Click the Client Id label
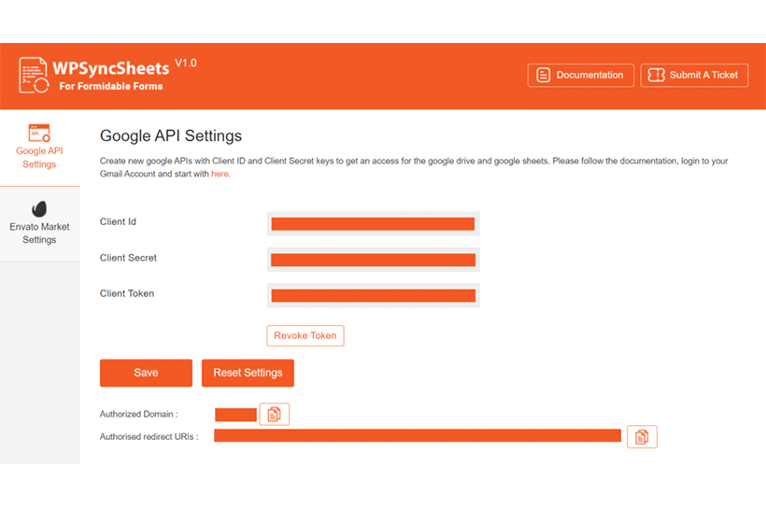This screenshot has height=523, width=766. click(118, 221)
